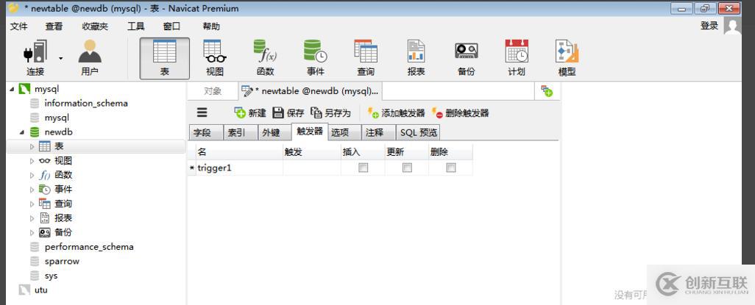The width and height of the screenshot is (755, 305).
Task: Switch to the SQL 预览 tab
Action: click(x=417, y=132)
